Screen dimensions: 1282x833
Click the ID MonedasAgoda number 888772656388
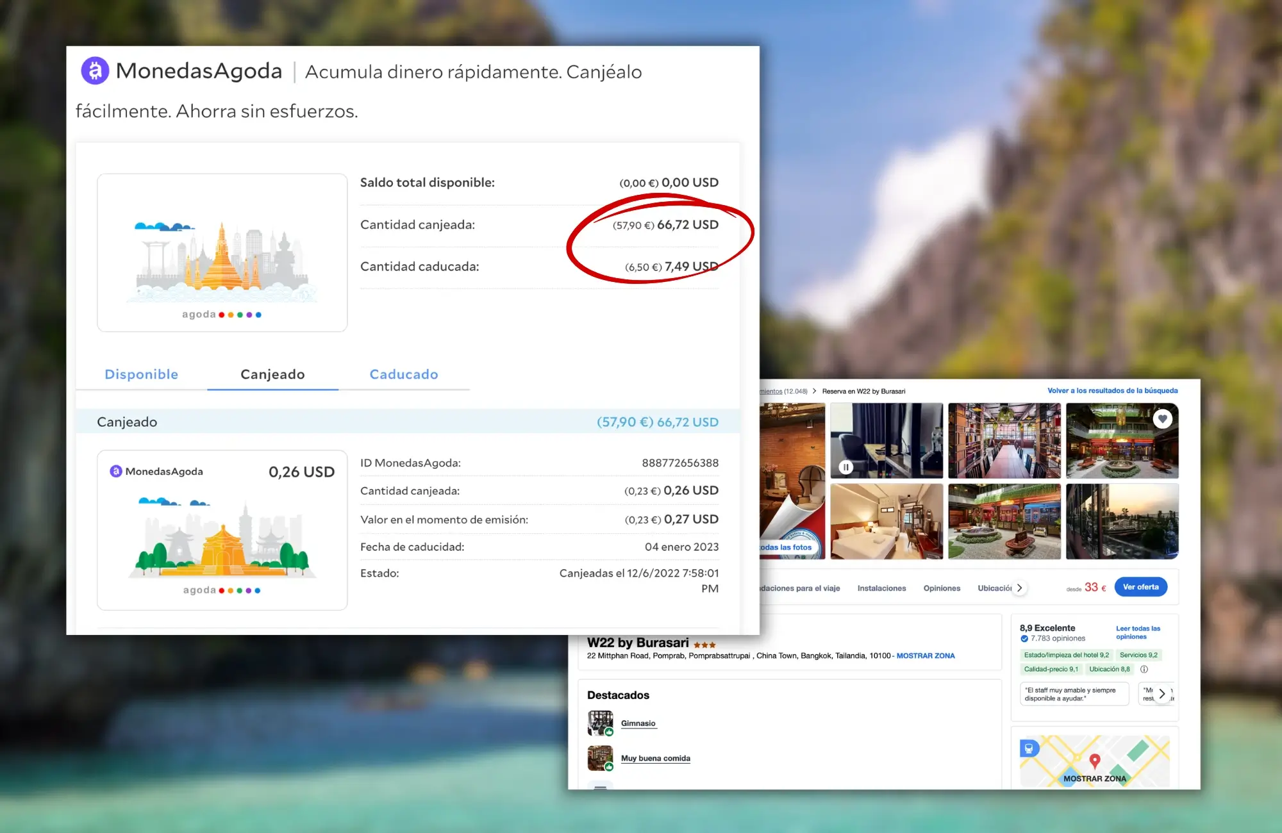point(680,463)
